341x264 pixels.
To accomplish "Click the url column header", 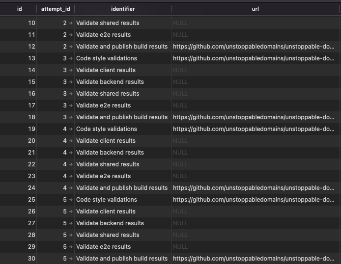I will (x=255, y=9).
